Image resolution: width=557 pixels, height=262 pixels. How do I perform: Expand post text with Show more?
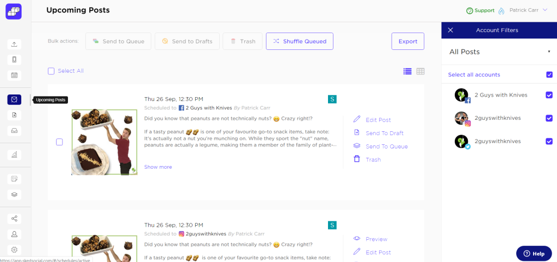(x=158, y=167)
